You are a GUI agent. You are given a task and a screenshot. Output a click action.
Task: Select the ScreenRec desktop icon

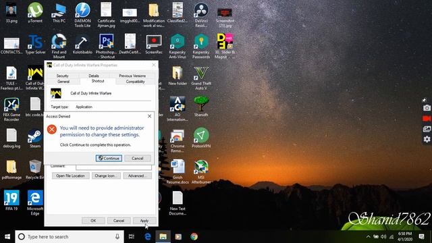click(x=154, y=44)
